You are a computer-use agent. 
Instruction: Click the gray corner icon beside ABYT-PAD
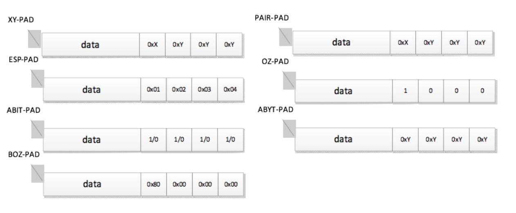[289, 129]
